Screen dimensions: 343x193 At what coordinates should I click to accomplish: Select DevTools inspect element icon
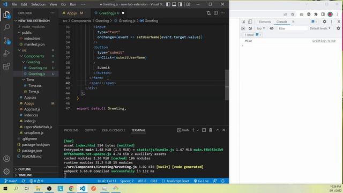click(243, 21)
